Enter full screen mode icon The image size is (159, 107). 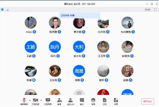coord(155,9)
